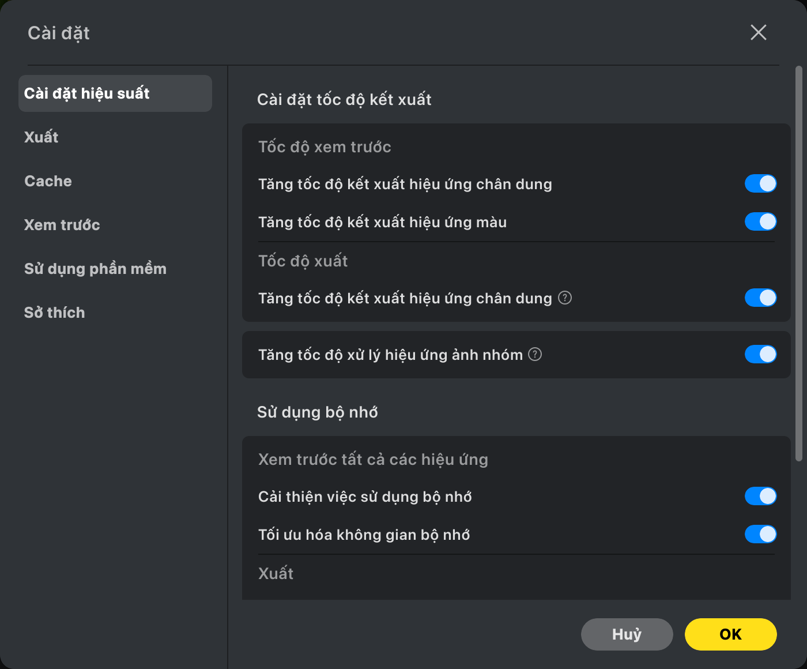Image resolution: width=807 pixels, height=669 pixels.
Task: Toggle export portrait effect render speed switch
Action: (761, 298)
